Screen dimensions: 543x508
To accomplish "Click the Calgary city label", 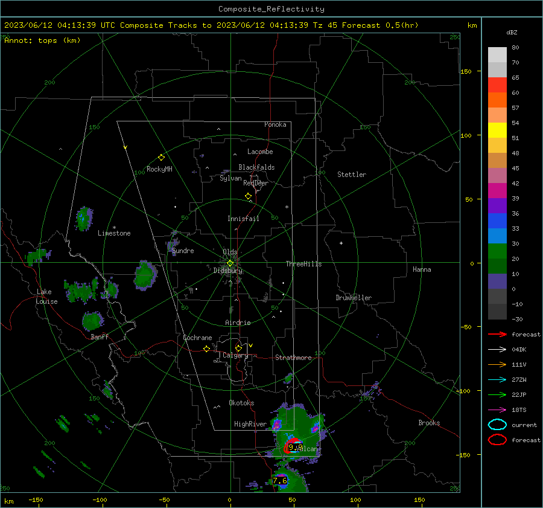I will click(235, 355).
